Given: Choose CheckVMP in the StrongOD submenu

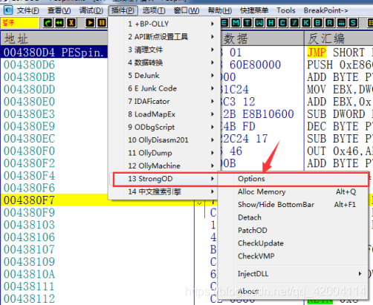Looking at the screenshot, I should click(293, 256).
